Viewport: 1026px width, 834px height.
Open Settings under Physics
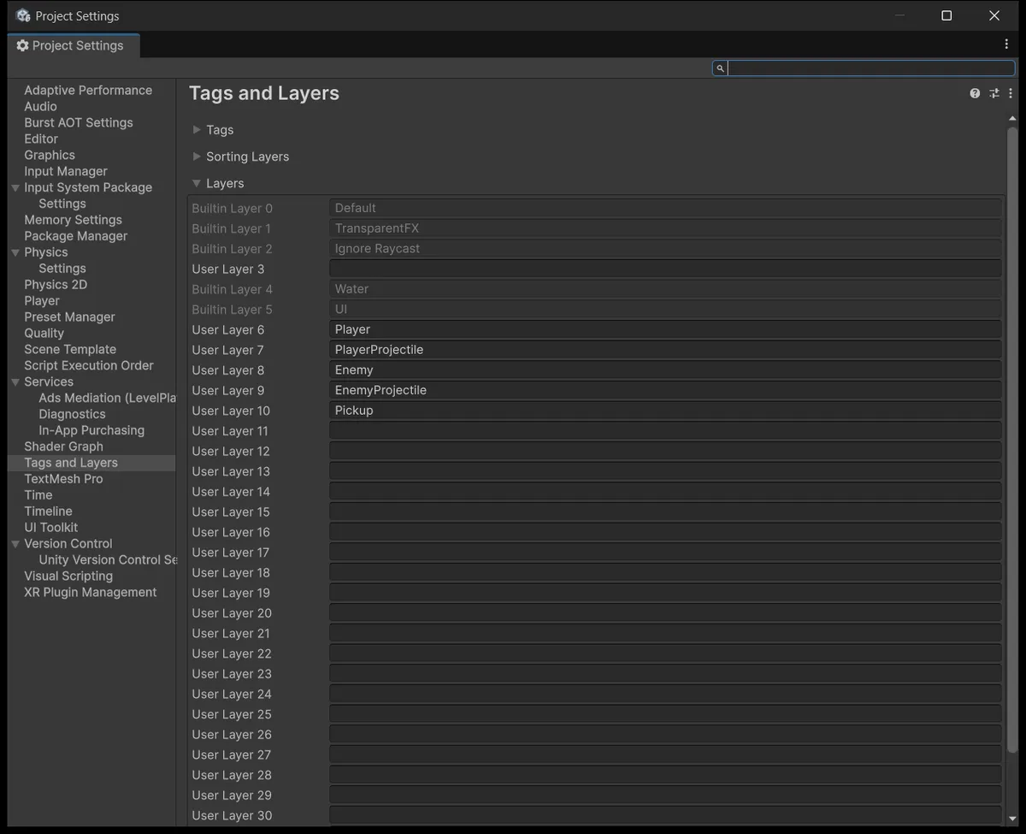coord(62,269)
